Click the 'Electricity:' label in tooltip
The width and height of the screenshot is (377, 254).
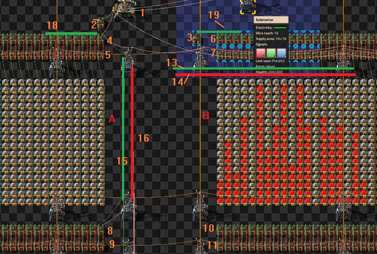coord(264,28)
